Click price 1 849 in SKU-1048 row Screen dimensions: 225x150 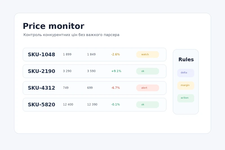pos(91,54)
